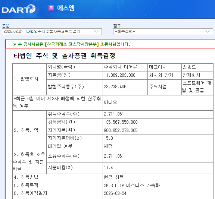Click the 본문 label above the dropdown
This screenshot has width=215, height=199.
tap(6, 26)
